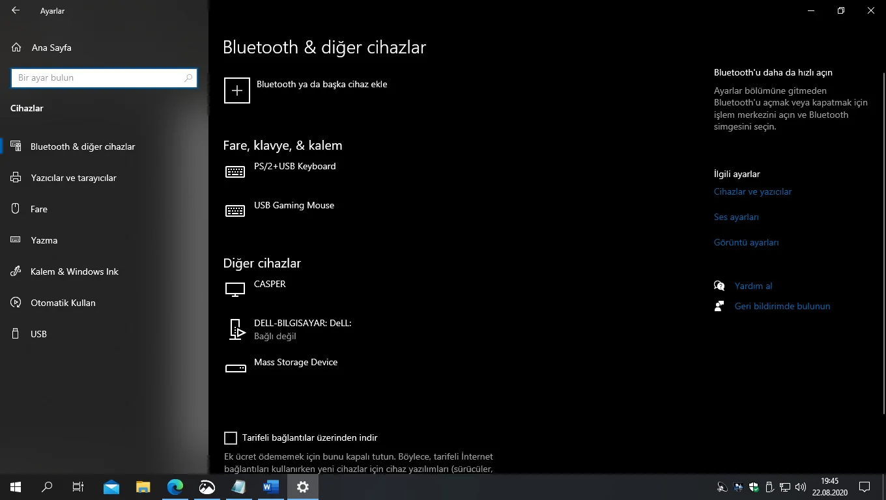
Task: Click Görüntü ayarları link
Action: pyautogui.click(x=746, y=242)
